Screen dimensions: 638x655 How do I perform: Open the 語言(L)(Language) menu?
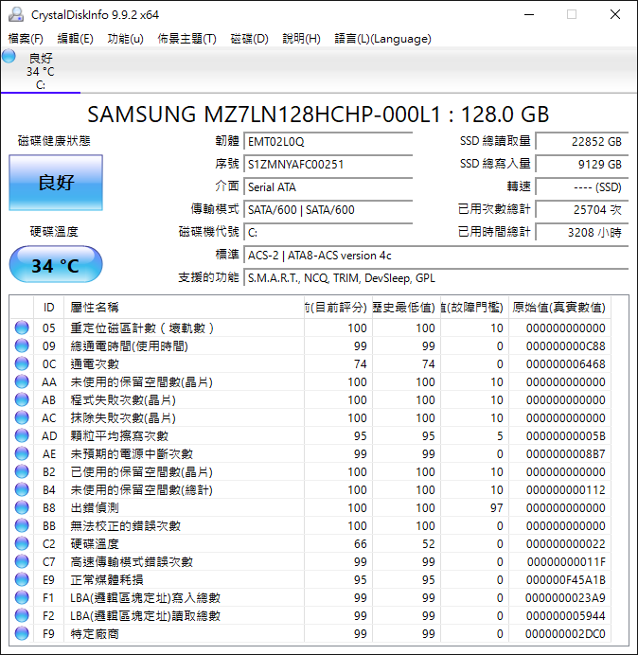[382, 39]
